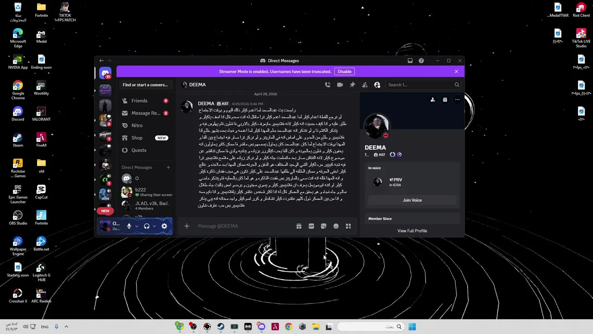593x334 pixels.
Task: Open Riot Client desktop shortcut
Action: pos(581,10)
